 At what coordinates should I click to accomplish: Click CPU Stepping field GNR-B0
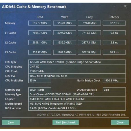tap(77, 67)
